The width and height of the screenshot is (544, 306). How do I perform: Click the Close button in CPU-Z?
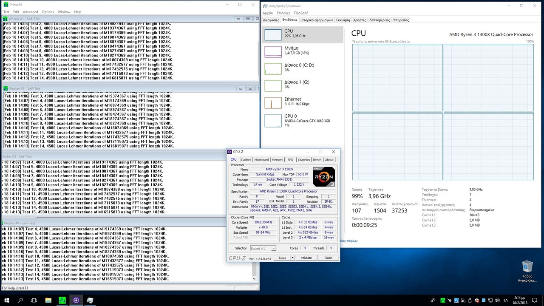coord(328,258)
